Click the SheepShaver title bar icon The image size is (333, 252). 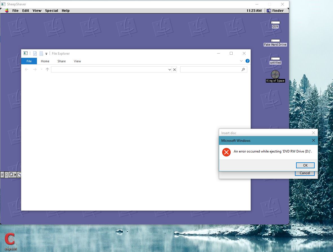(3, 4)
